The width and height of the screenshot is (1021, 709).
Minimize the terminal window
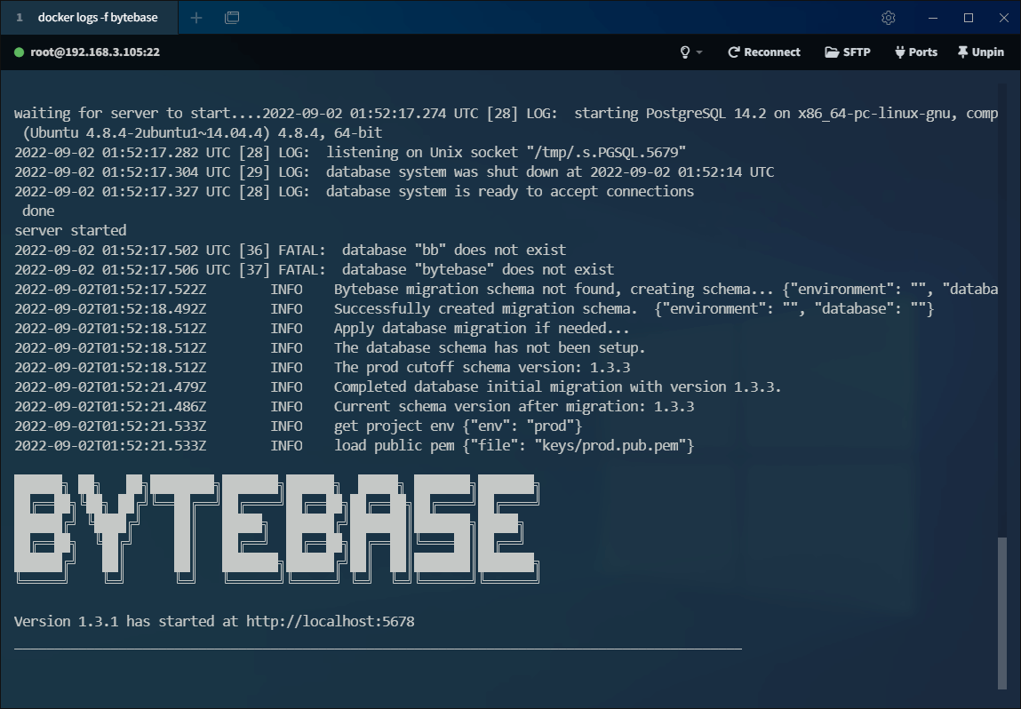pyautogui.click(x=933, y=18)
